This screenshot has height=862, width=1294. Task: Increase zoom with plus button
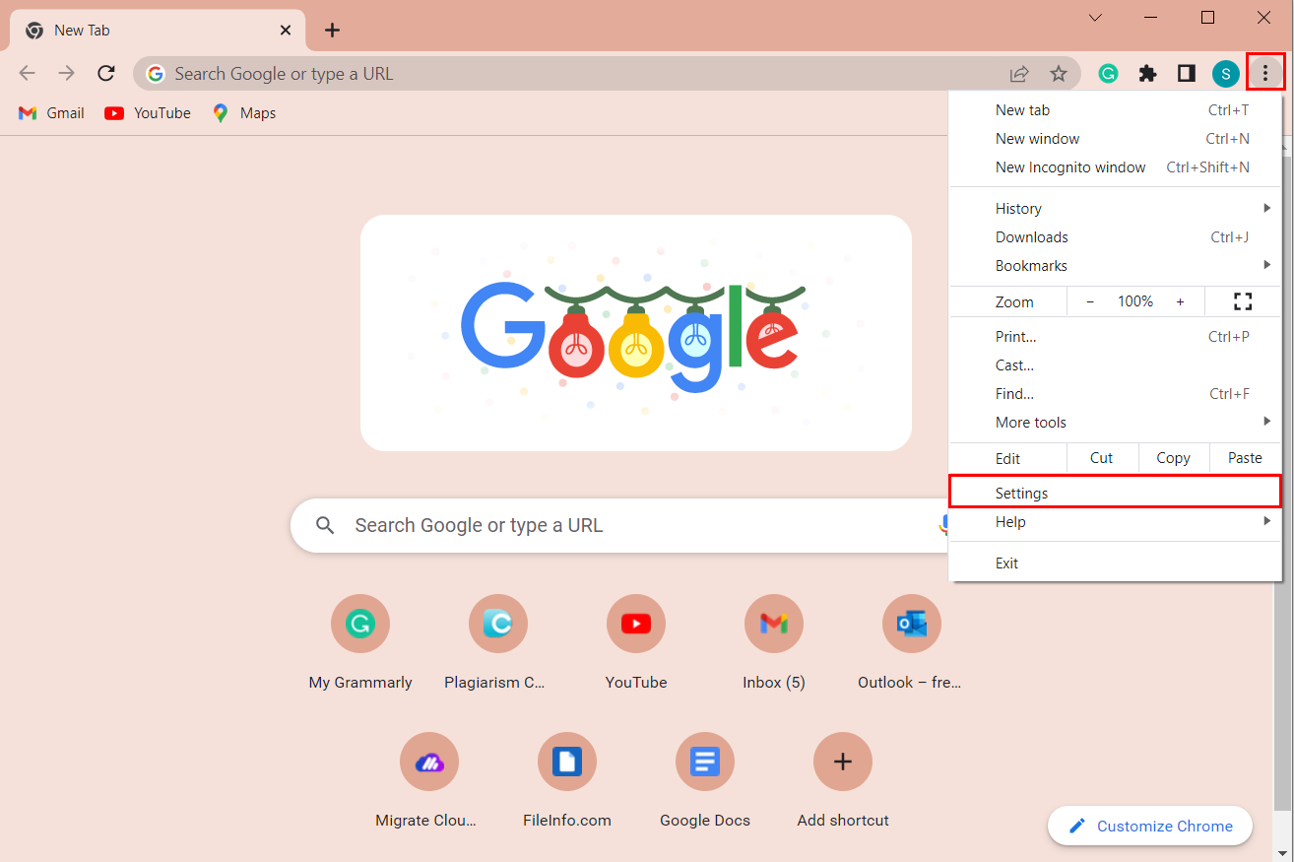click(x=1180, y=301)
